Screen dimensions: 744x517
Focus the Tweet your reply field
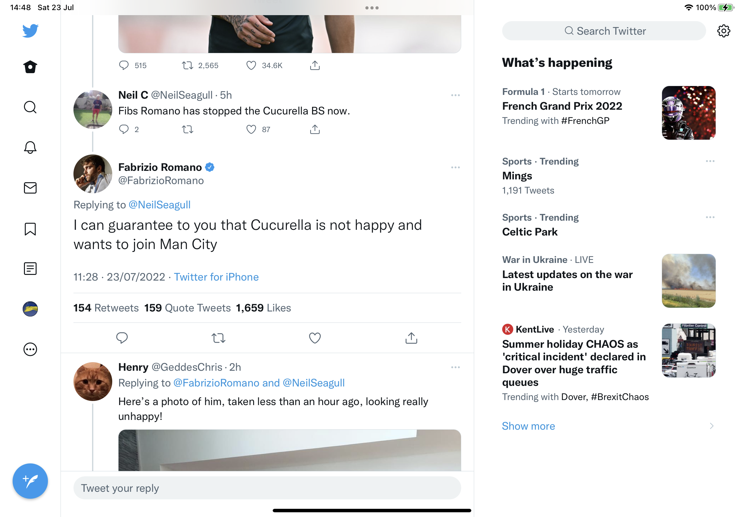tap(267, 487)
